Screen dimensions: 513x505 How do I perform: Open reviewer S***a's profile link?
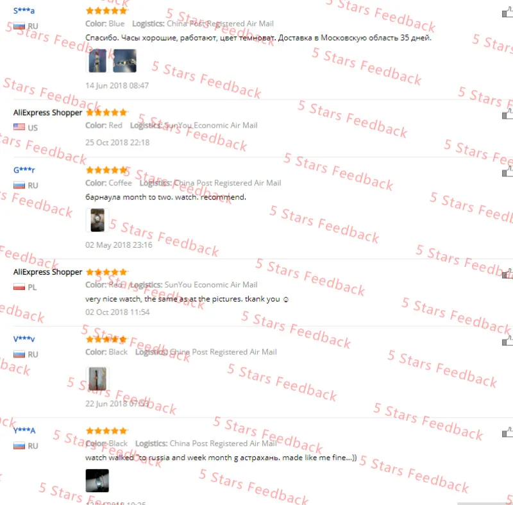[24, 10]
